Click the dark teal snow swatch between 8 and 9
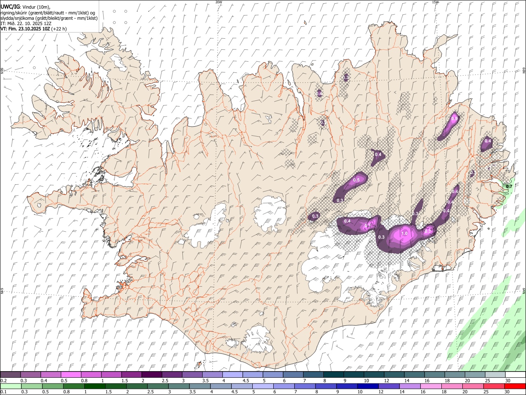Viewport: 526px width, 395px height. tap(333, 374)
